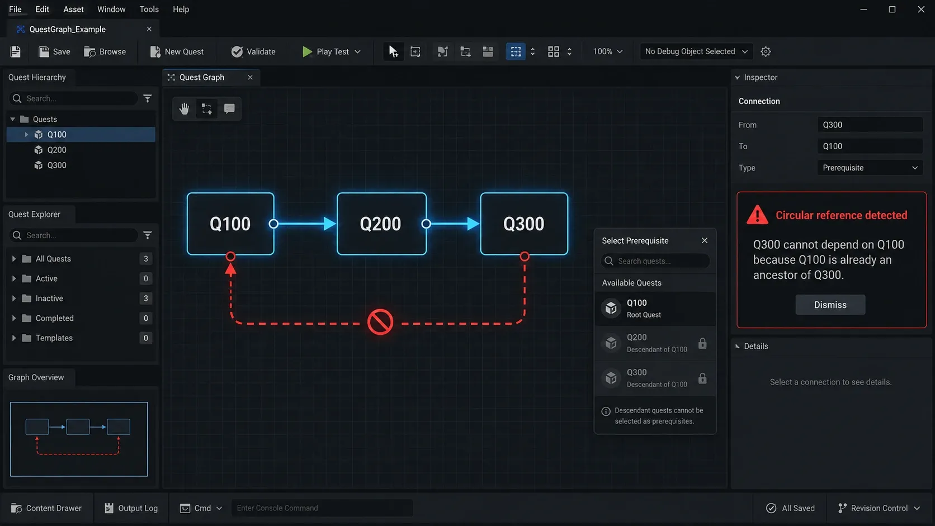Dismiss the circular reference warning
This screenshot has width=935, height=526.
(x=830, y=305)
